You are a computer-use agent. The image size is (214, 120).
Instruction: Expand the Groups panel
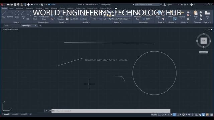tap(172, 22)
